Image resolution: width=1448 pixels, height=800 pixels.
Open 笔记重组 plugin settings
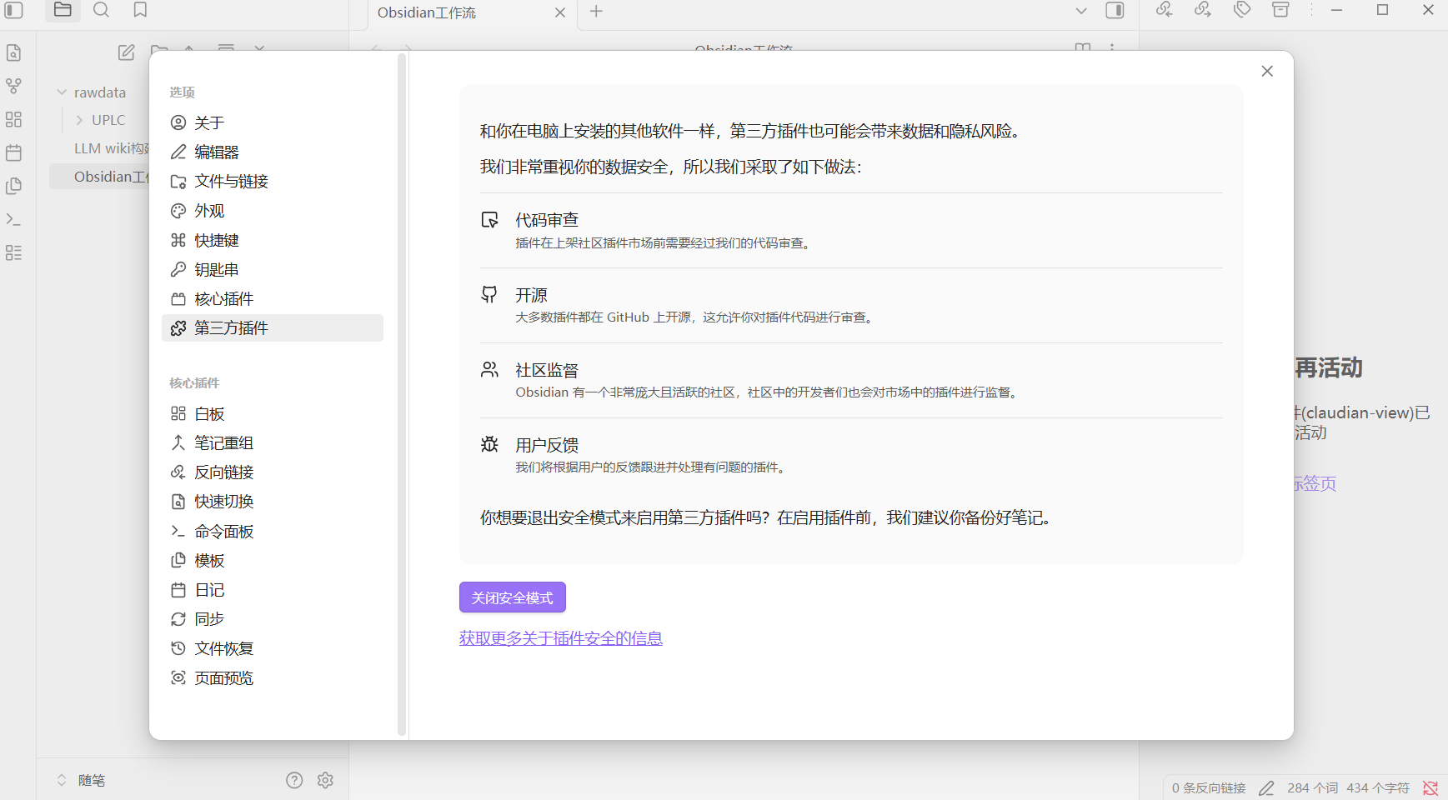click(273, 443)
